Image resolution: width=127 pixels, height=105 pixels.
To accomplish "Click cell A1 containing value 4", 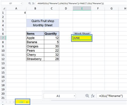I will click(x=16, y=13).
